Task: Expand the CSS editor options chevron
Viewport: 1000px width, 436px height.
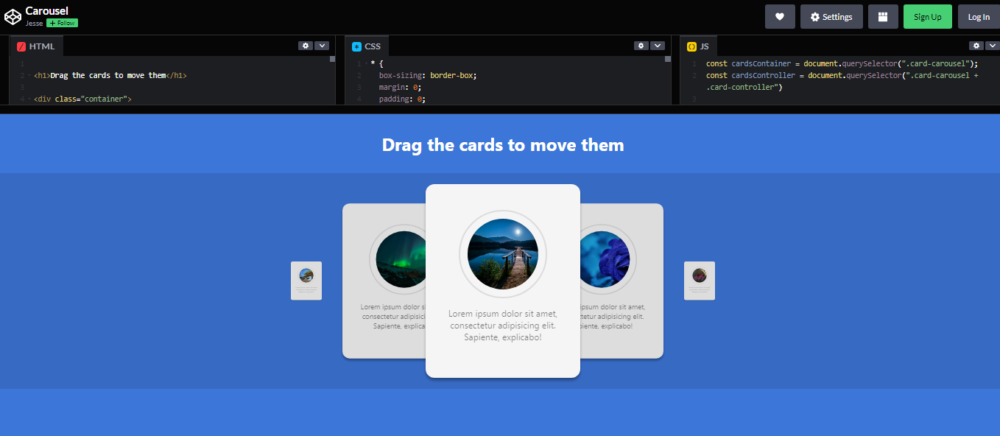Action: (x=658, y=45)
